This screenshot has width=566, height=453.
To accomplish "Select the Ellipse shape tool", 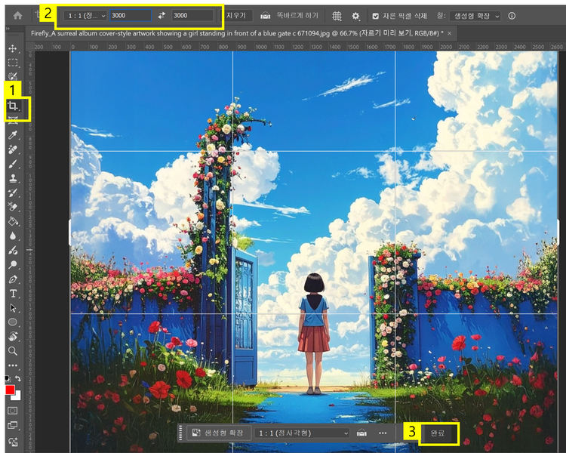I will click(x=13, y=322).
